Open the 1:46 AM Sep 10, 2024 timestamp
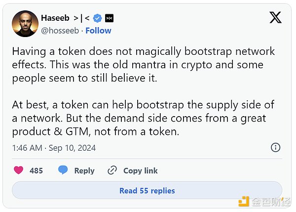Image resolution: width=296 pixels, height=212 pixels. point(54,148)
